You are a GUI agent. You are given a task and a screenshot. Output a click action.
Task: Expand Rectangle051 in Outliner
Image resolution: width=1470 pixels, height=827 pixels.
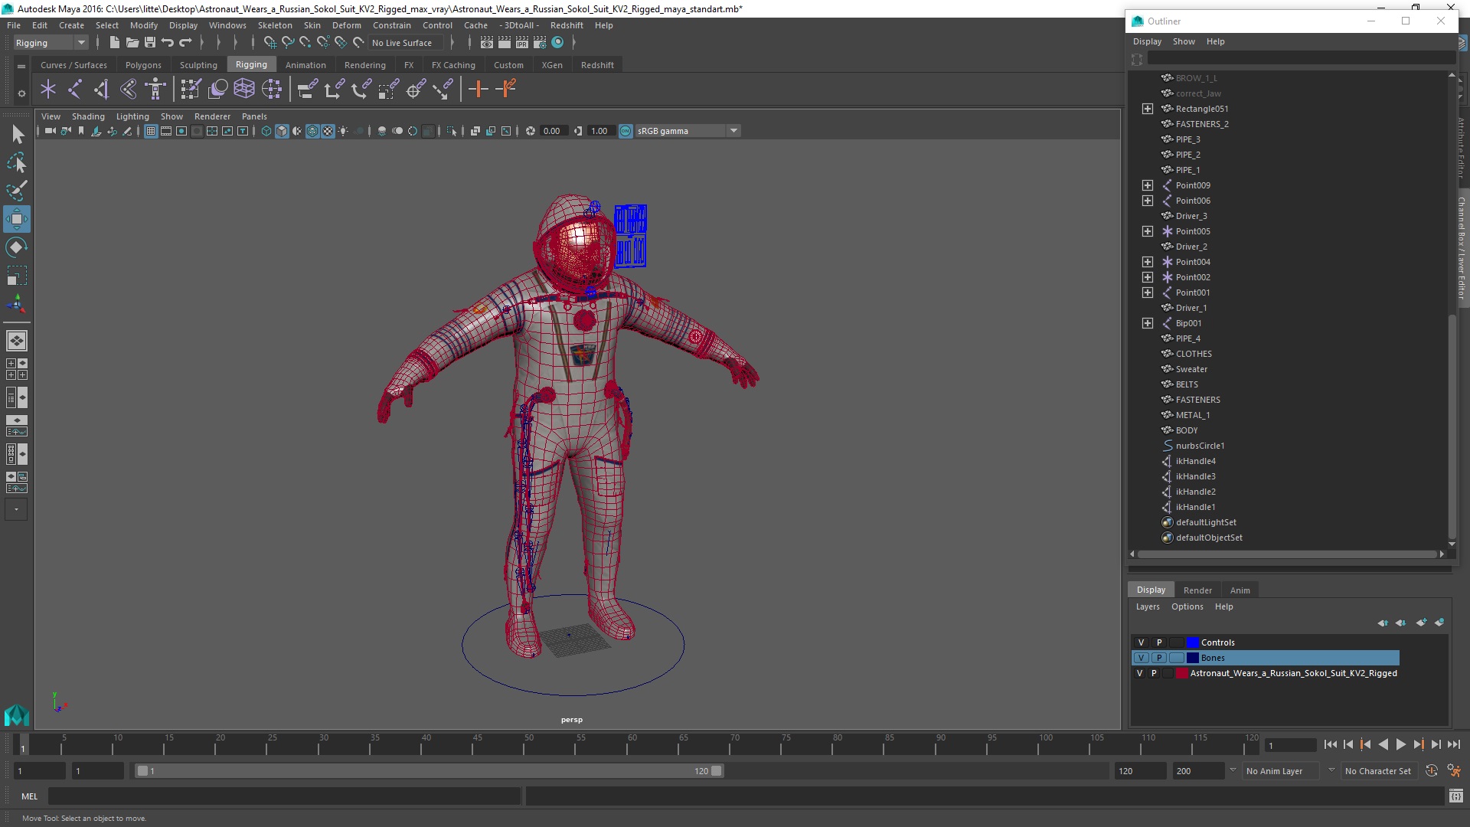click(x=1147, y=109)
